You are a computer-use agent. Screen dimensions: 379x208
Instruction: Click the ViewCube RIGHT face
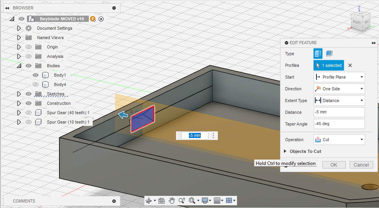pyautogui.click(x=357, y=22)
